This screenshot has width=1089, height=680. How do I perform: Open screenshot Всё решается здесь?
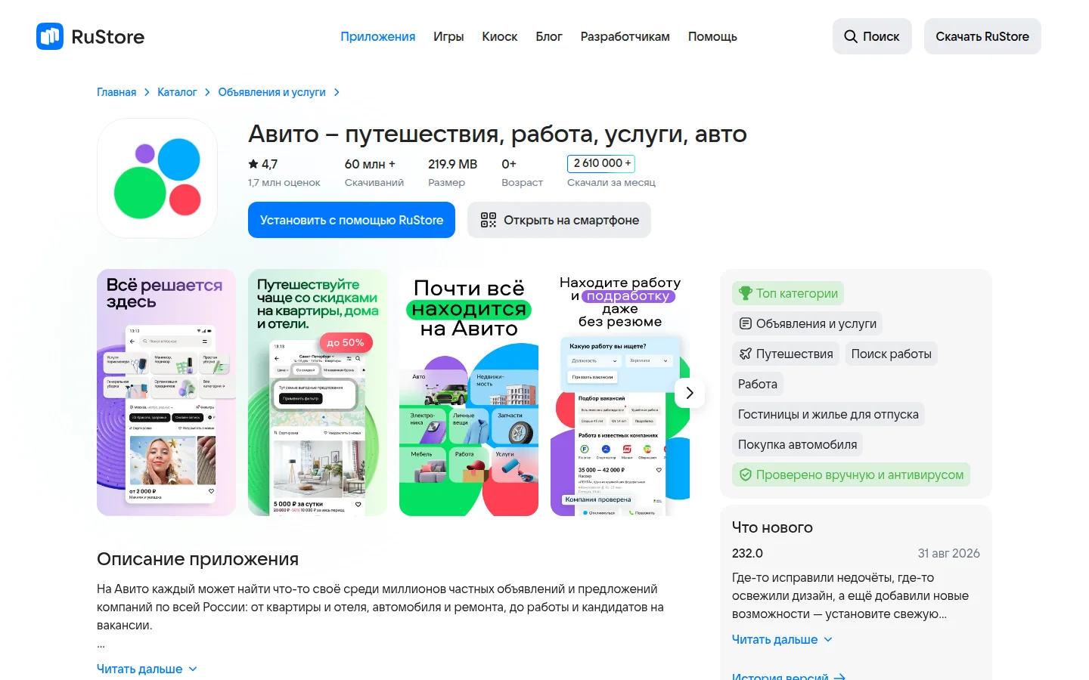tap(166, 393)
